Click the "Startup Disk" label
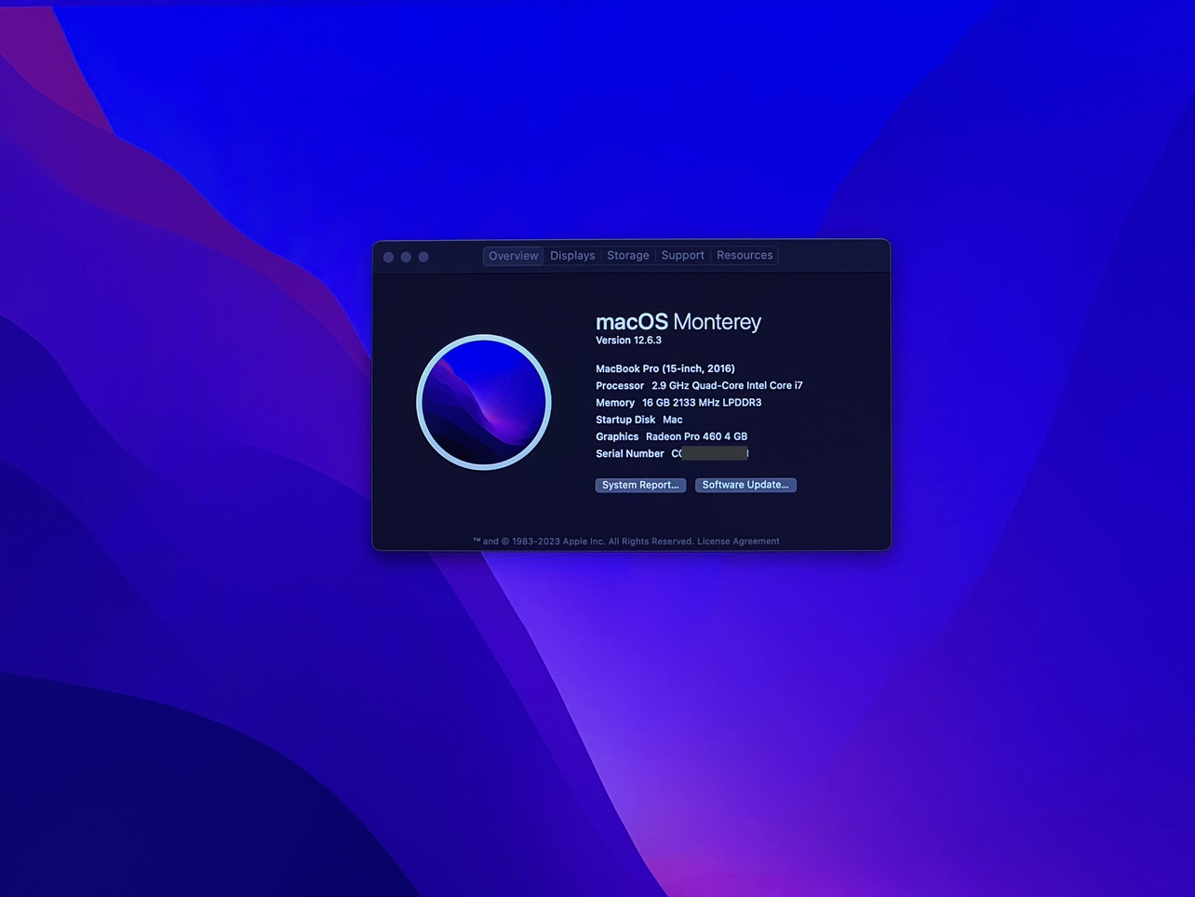Viewport: 1195px width, 897px height. click(625, 420)
